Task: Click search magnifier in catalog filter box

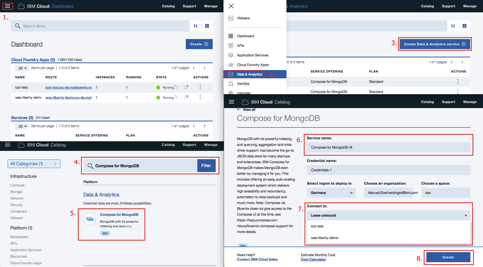Action: coord(90,166)
